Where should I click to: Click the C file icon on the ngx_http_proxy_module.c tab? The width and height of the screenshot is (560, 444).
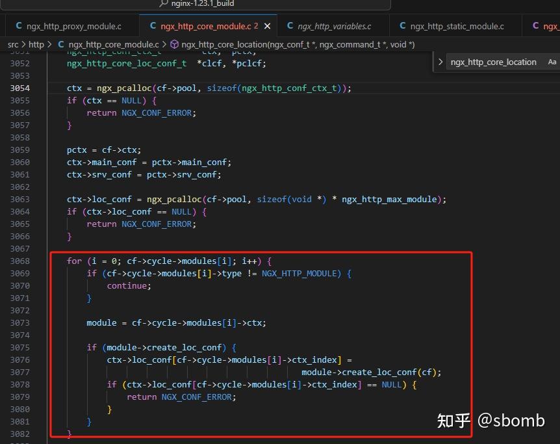tap(18, 26)
